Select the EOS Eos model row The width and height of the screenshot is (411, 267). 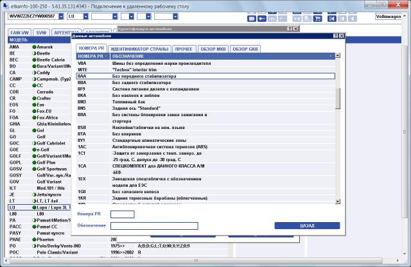40,105
